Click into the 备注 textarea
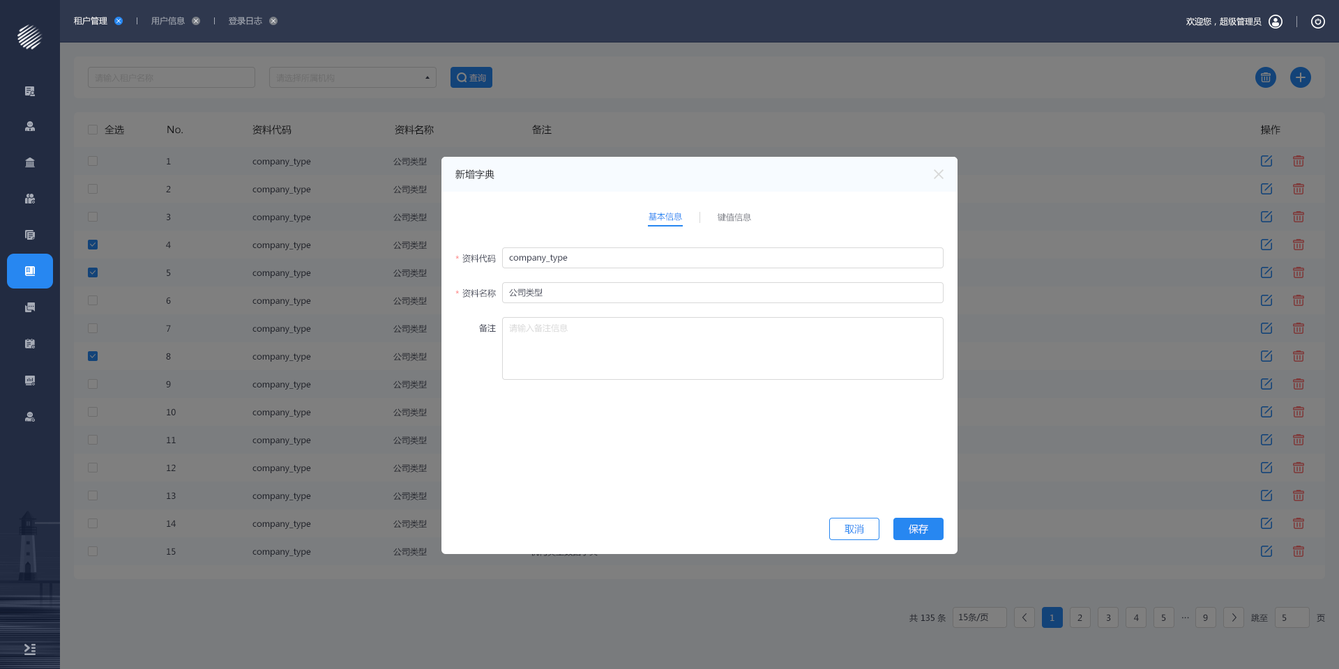 pyautogui.click(x=722, y=348)
